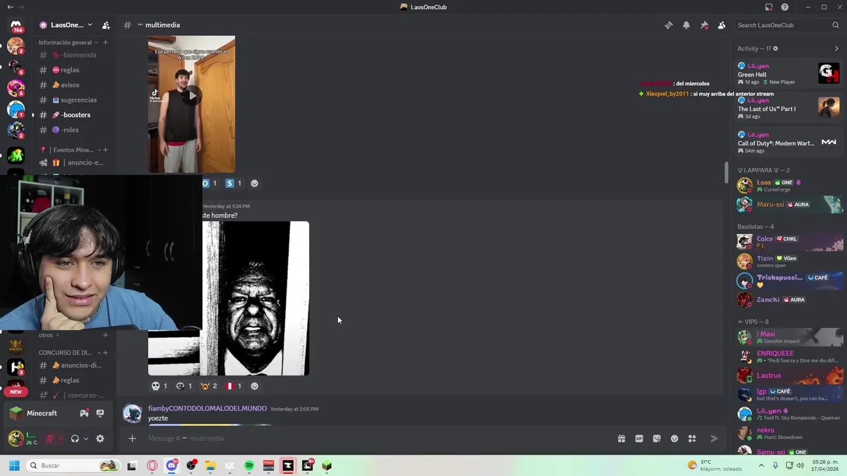This screenshot has width=847, height=476.
Task: Send the message arrow button
Action: point(713,438)
